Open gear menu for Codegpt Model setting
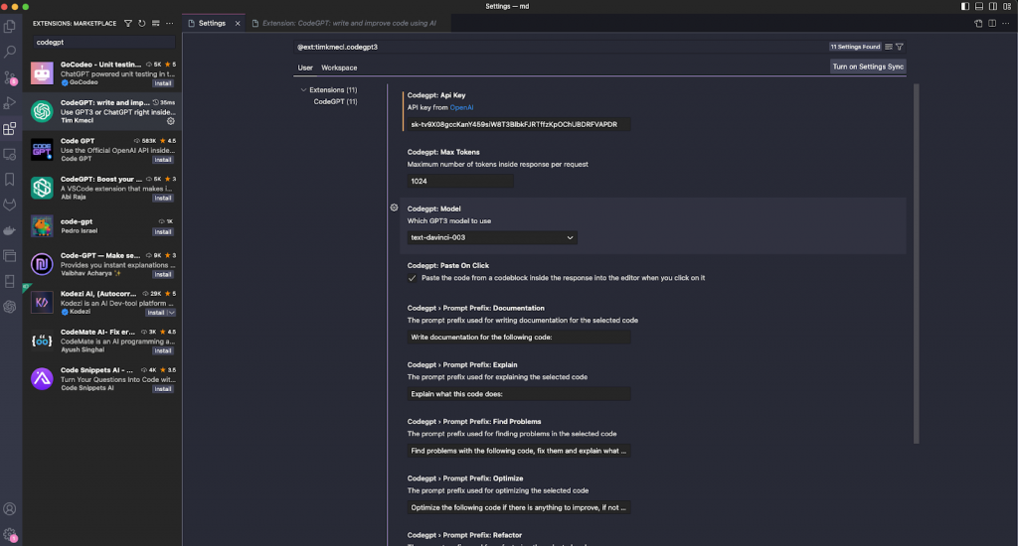Screen dimensions: 1018x546 394,208
